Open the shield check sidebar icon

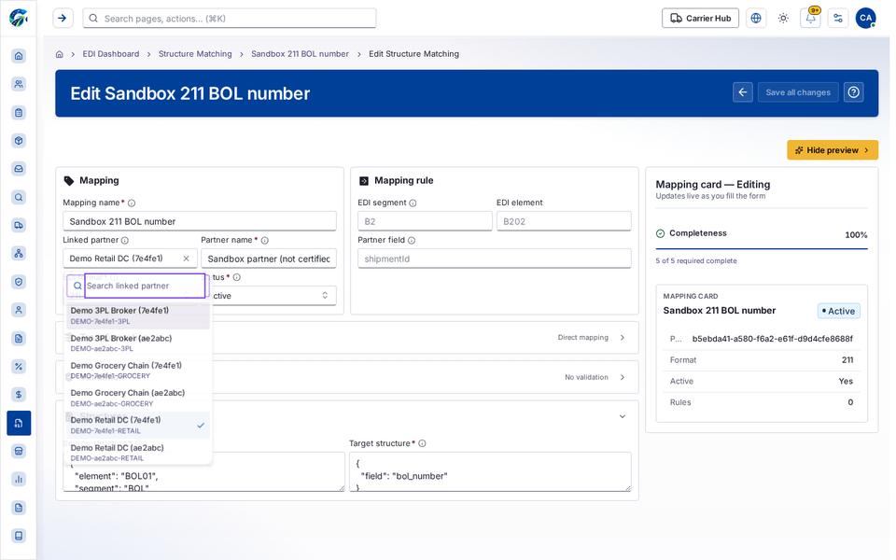click(x=19, y=282)
